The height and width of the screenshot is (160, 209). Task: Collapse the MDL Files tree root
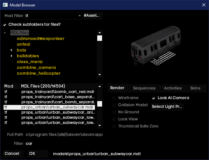click(x=5, y=33)
